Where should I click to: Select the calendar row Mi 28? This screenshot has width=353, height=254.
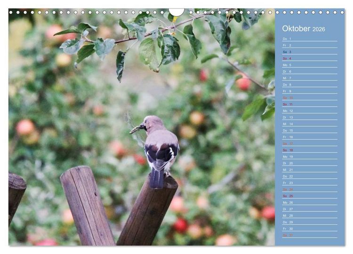click(310, 215)
